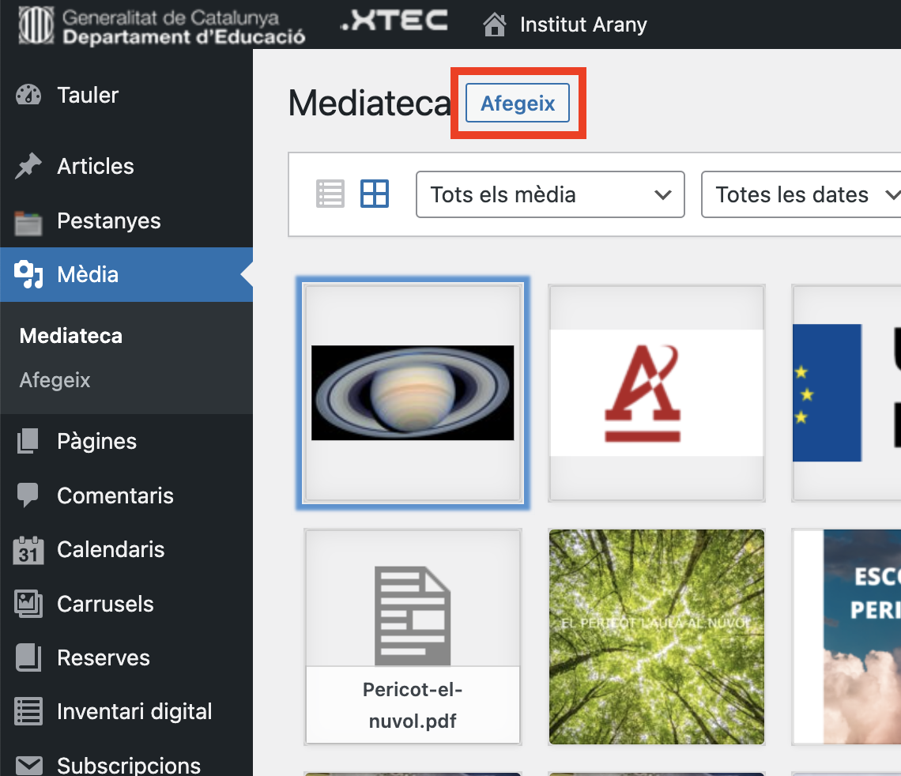901x776 pixels.
Task: Click the Articles pushpin icon
Action: (28, 167)
